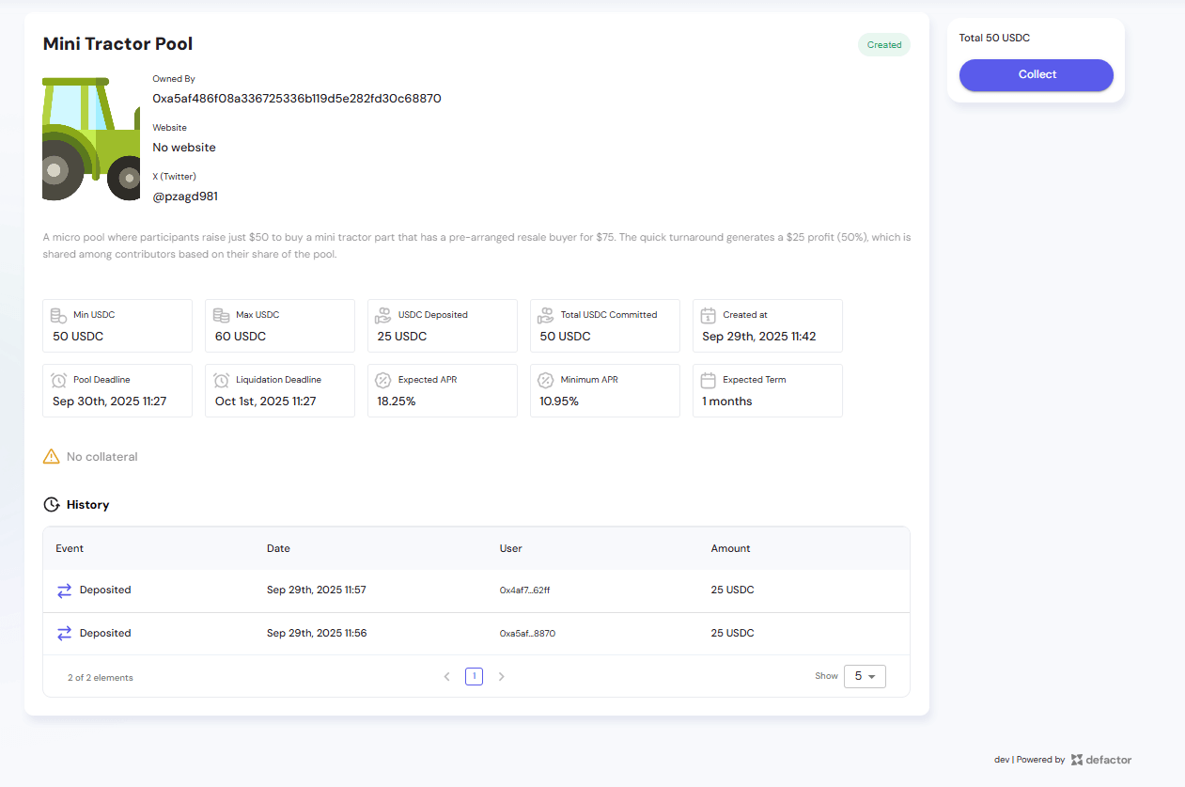
Task: Click the Max USDC coins icon
Action: [x=222, y=316]
